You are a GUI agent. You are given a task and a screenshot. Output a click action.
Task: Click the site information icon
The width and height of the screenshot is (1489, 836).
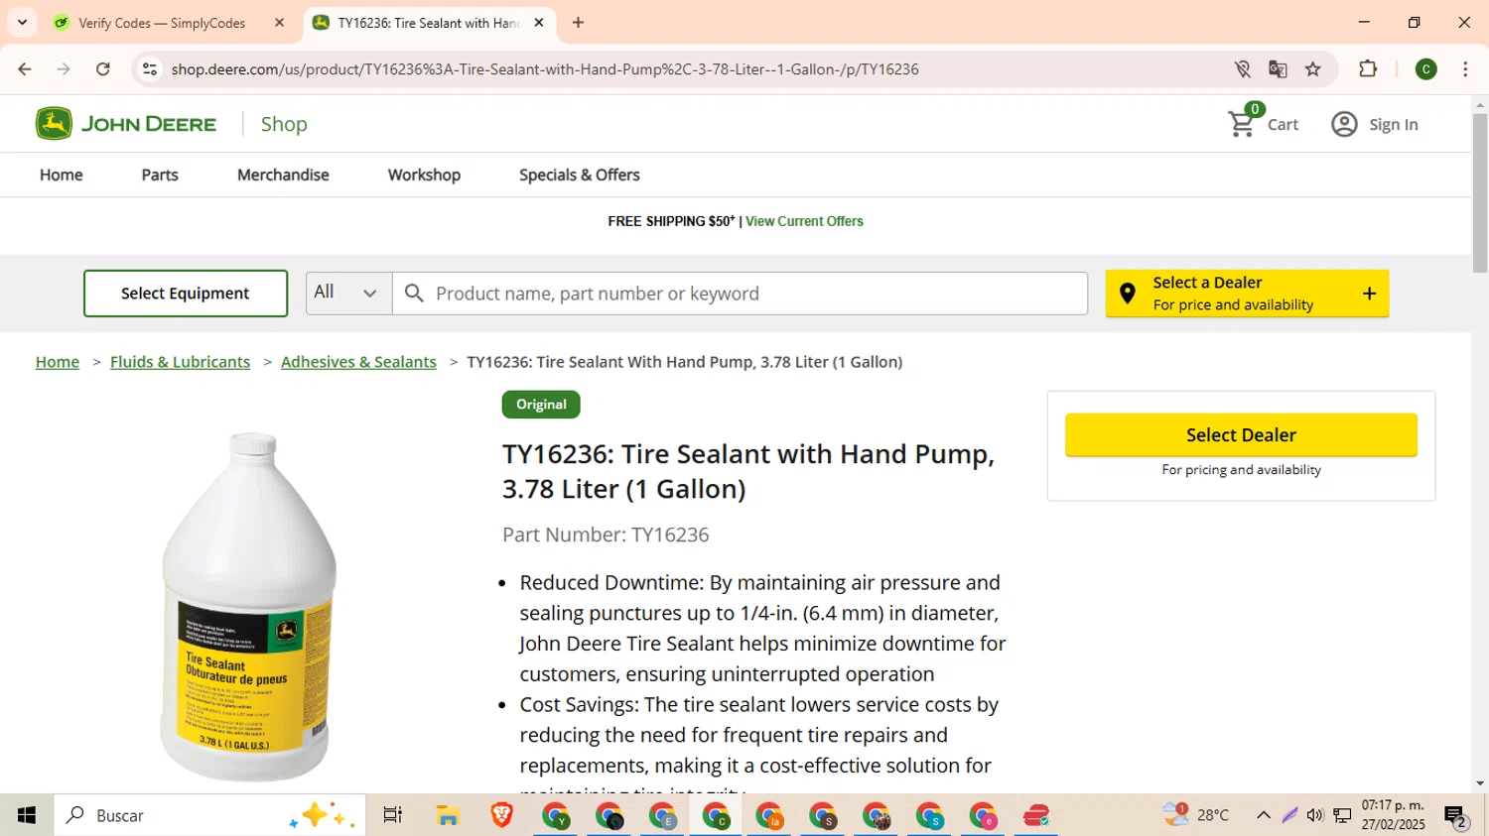pyautogui.click(x=150, y=68)
